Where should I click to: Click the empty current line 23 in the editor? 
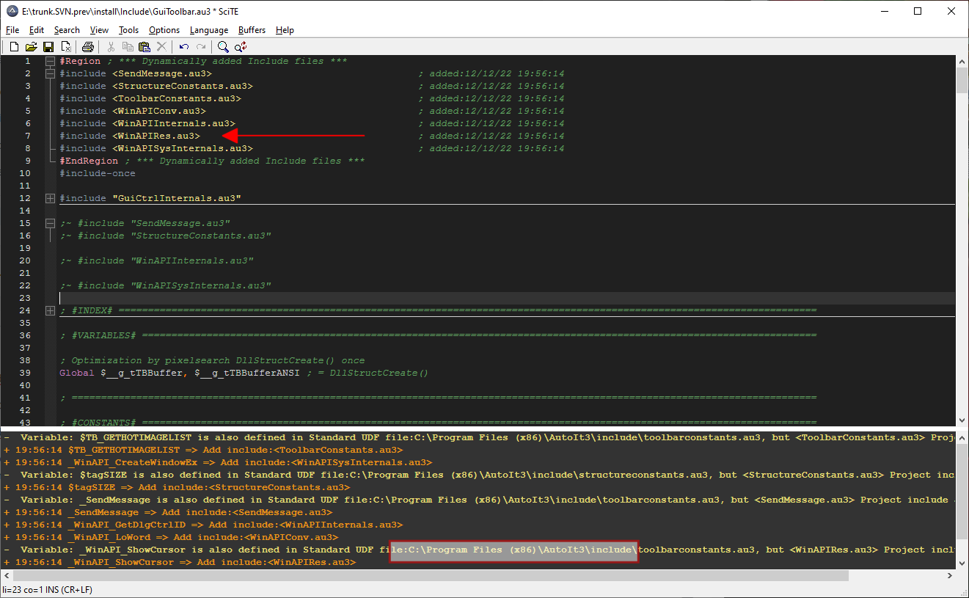(506, 299)
